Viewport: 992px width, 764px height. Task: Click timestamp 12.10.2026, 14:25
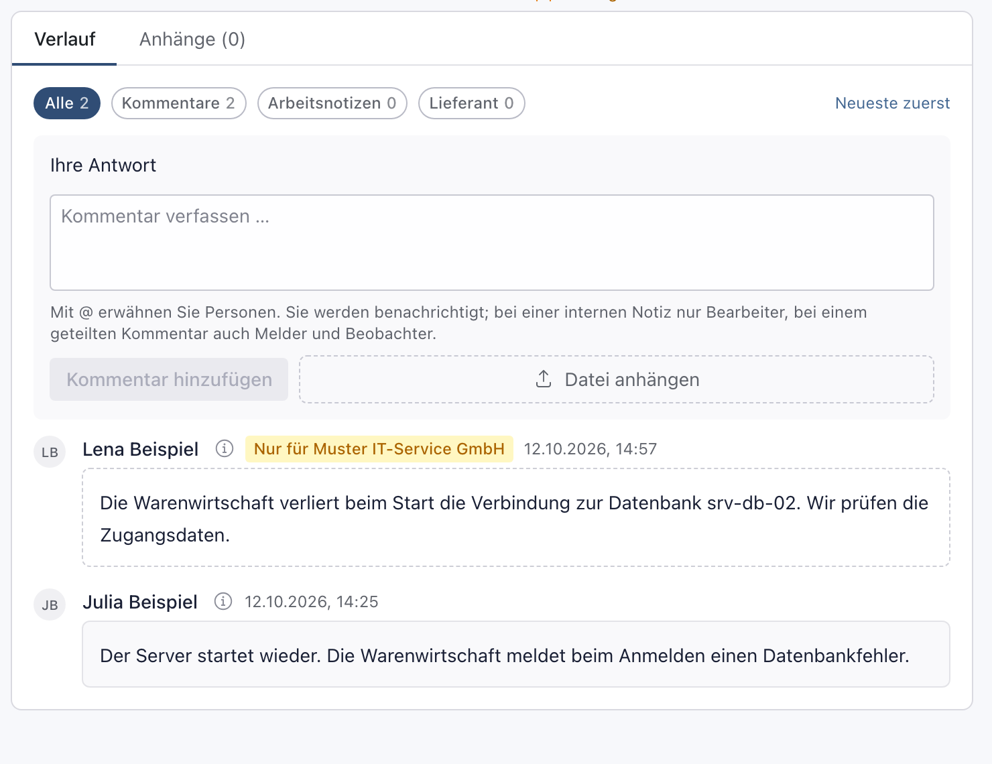pos(312,602)
